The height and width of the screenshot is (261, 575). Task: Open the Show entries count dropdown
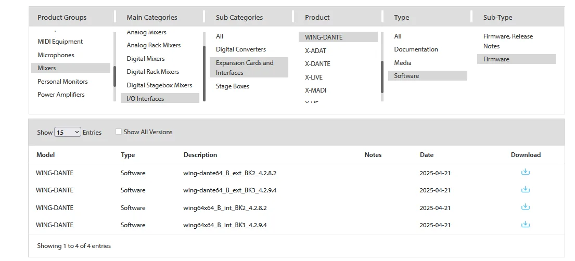[x=68, y=132]
